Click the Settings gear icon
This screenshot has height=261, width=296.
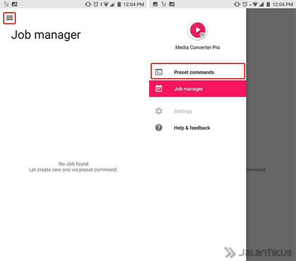point(159,111)
